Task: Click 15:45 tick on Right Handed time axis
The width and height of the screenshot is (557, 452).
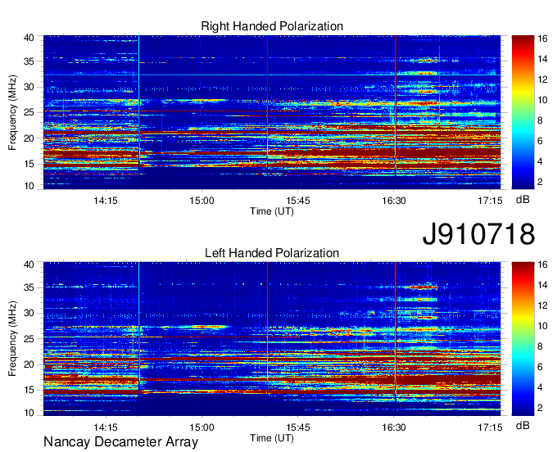Action: point(298,201)
